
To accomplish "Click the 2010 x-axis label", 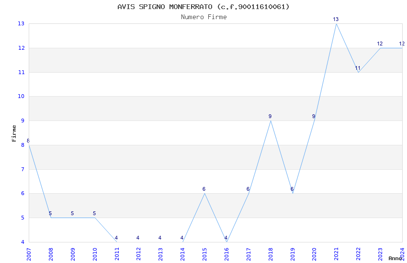I will [x=95, y=254].
